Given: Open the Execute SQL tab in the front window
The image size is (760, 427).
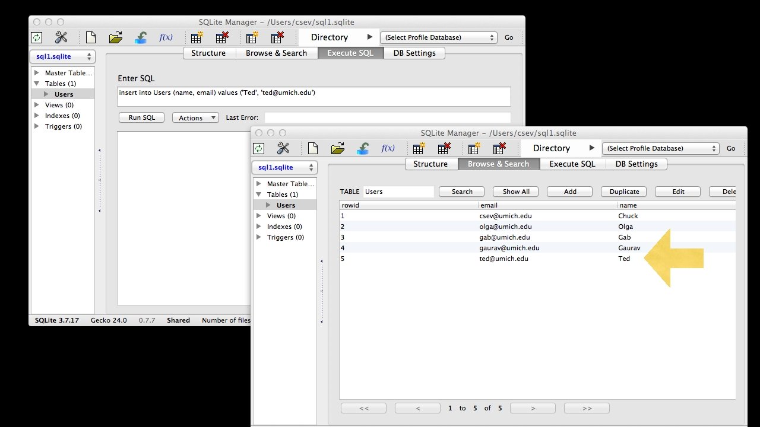Looking at the screenshot, I should pyautogui.click(x=572, y=164).
